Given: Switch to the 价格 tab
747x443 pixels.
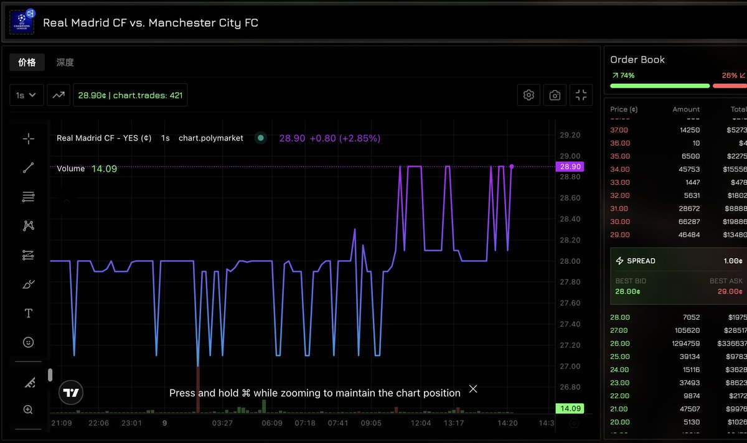Looking at the screenshot, I should [27, 62].
